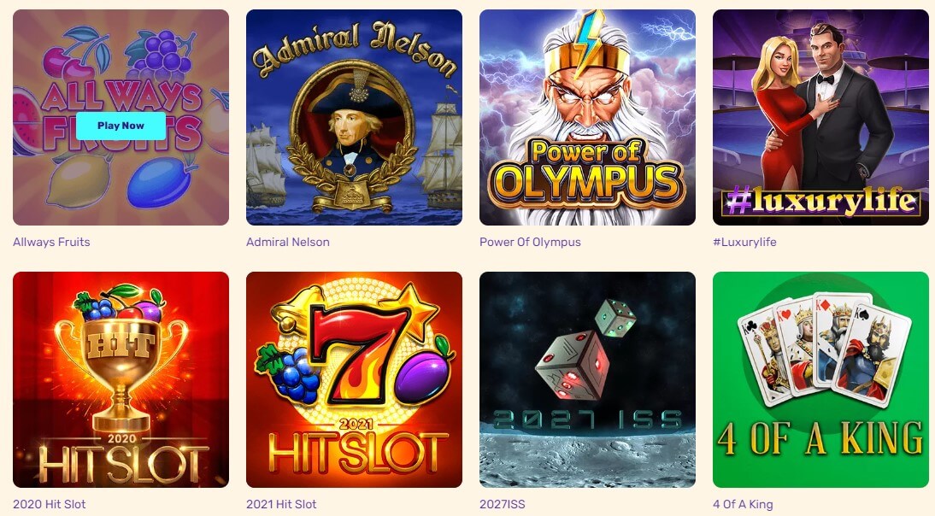This screenshot has width=935, height=516.
Task: Click the 2020 Hit Slot title link
Action: pos(50,504)
